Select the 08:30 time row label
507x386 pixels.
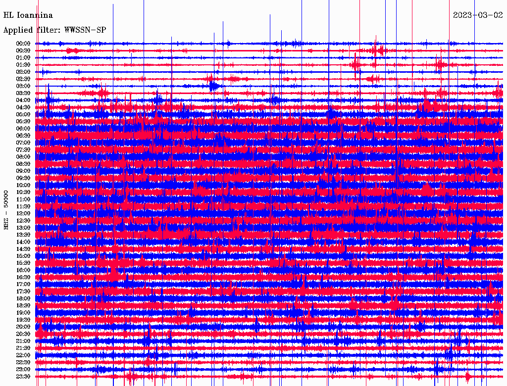(23, 164)
